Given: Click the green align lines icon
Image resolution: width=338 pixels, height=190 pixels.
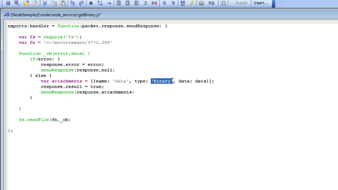Looking at the screenshot, I should [145, 3].
